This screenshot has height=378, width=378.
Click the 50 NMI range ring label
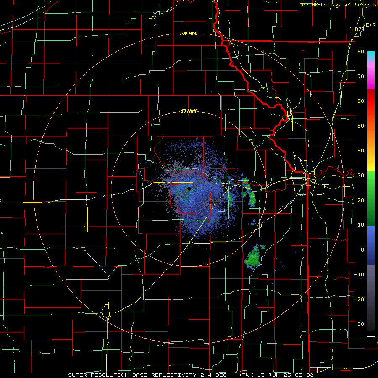click(x=189, y=111)
